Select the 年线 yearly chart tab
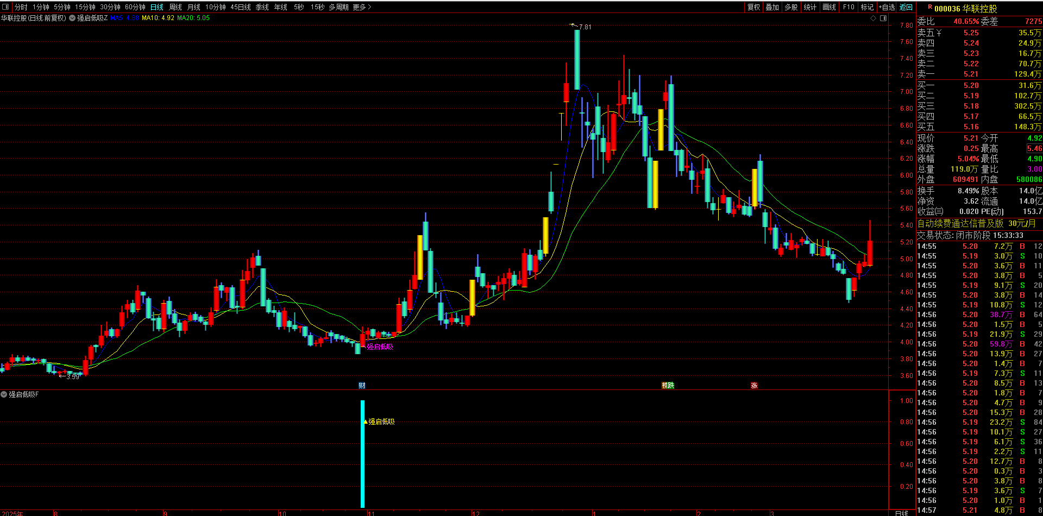 281,7
